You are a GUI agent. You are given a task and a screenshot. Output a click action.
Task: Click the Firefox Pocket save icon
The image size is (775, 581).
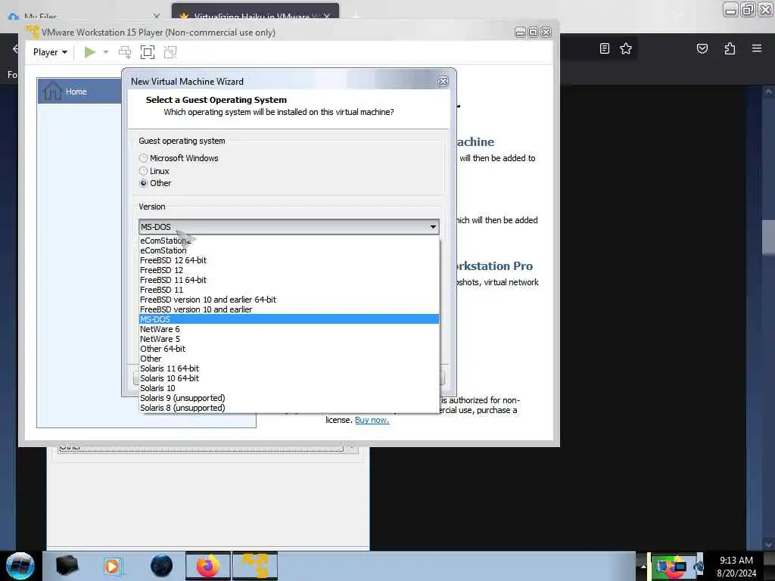(702, 48)
